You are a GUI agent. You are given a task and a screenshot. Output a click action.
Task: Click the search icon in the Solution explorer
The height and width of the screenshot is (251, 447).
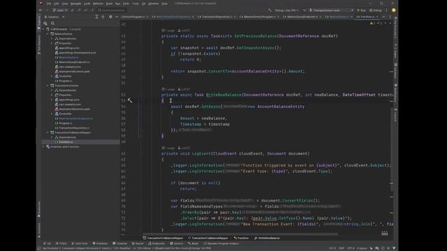52,23
